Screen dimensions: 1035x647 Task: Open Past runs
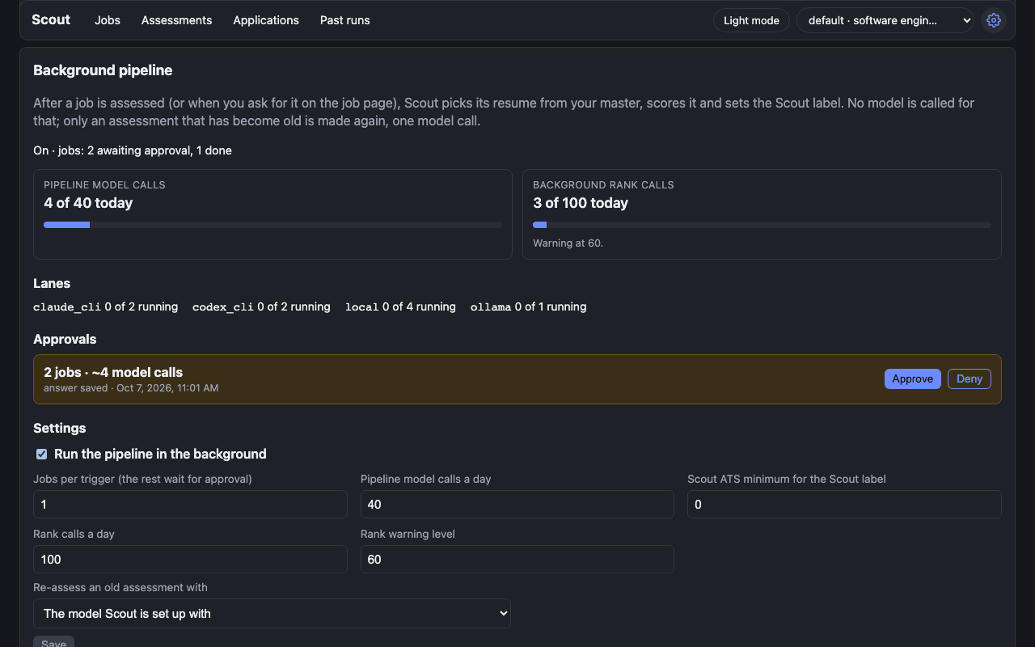(x=345, y=20)
